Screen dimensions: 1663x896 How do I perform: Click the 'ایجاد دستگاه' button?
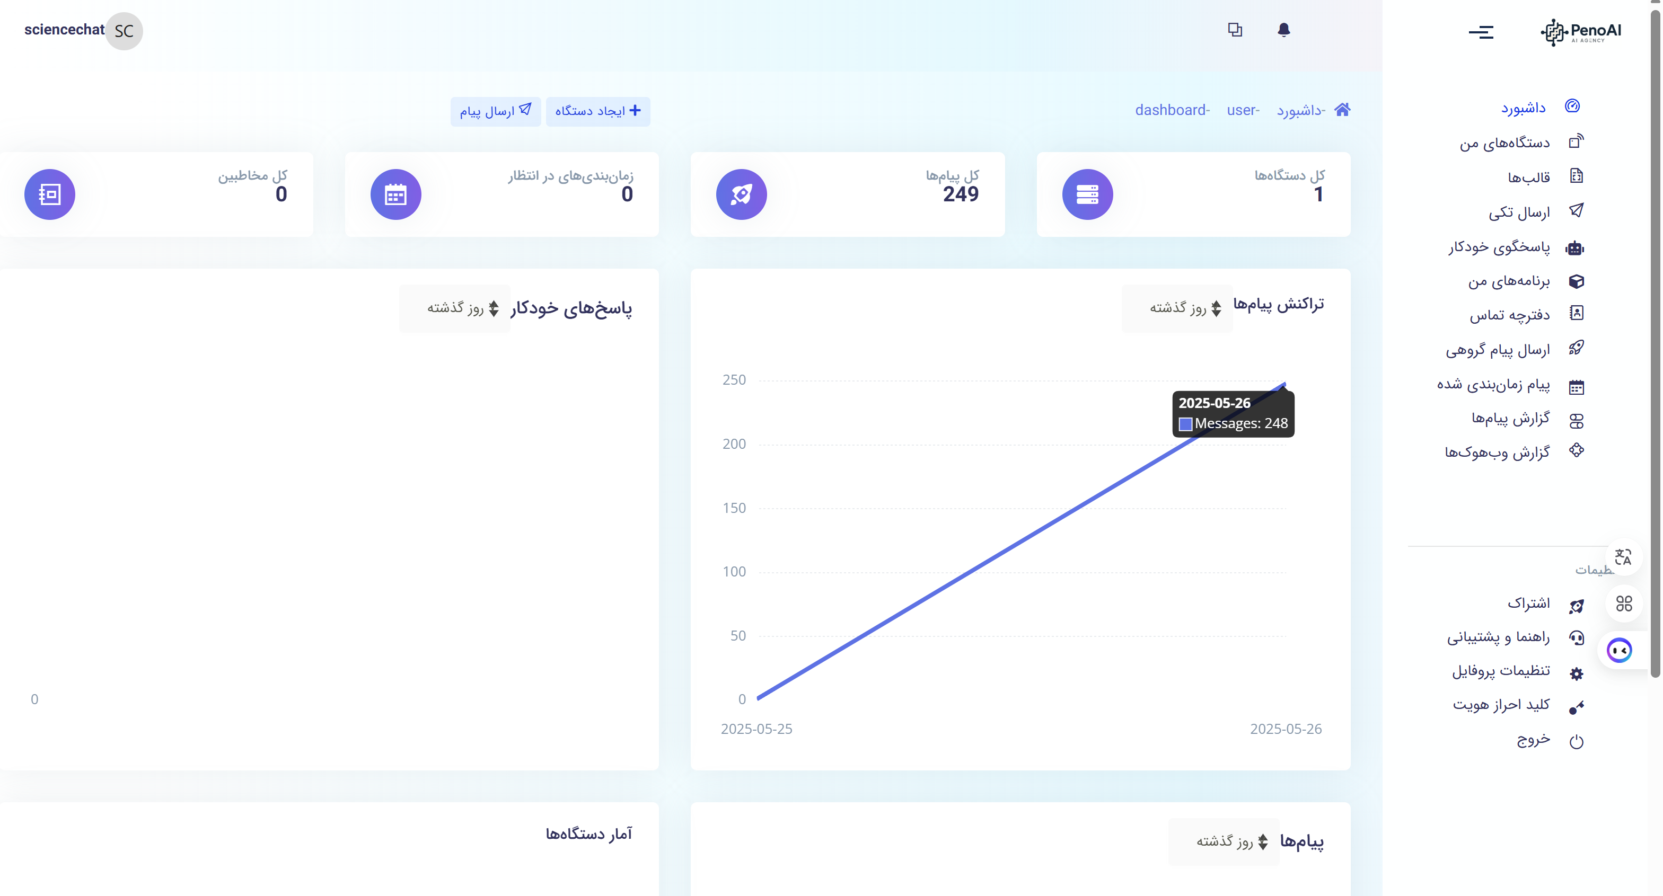(x=598, y=111)
